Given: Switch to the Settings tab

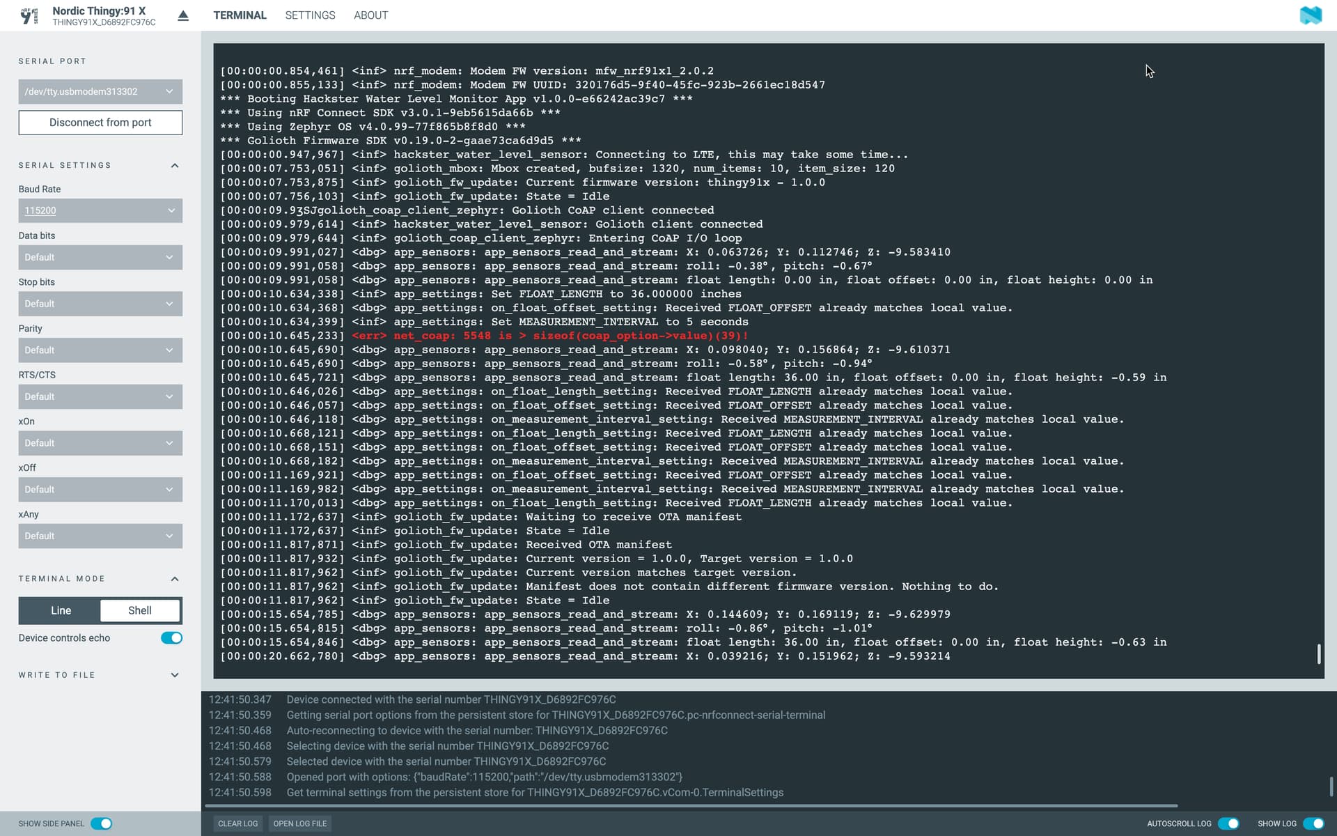Looking at the screenshot, I should point(310,15).
